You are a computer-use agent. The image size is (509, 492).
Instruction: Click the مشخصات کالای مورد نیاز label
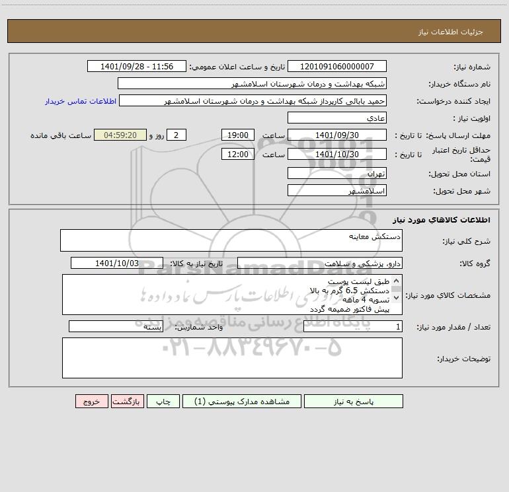(448, 295)
